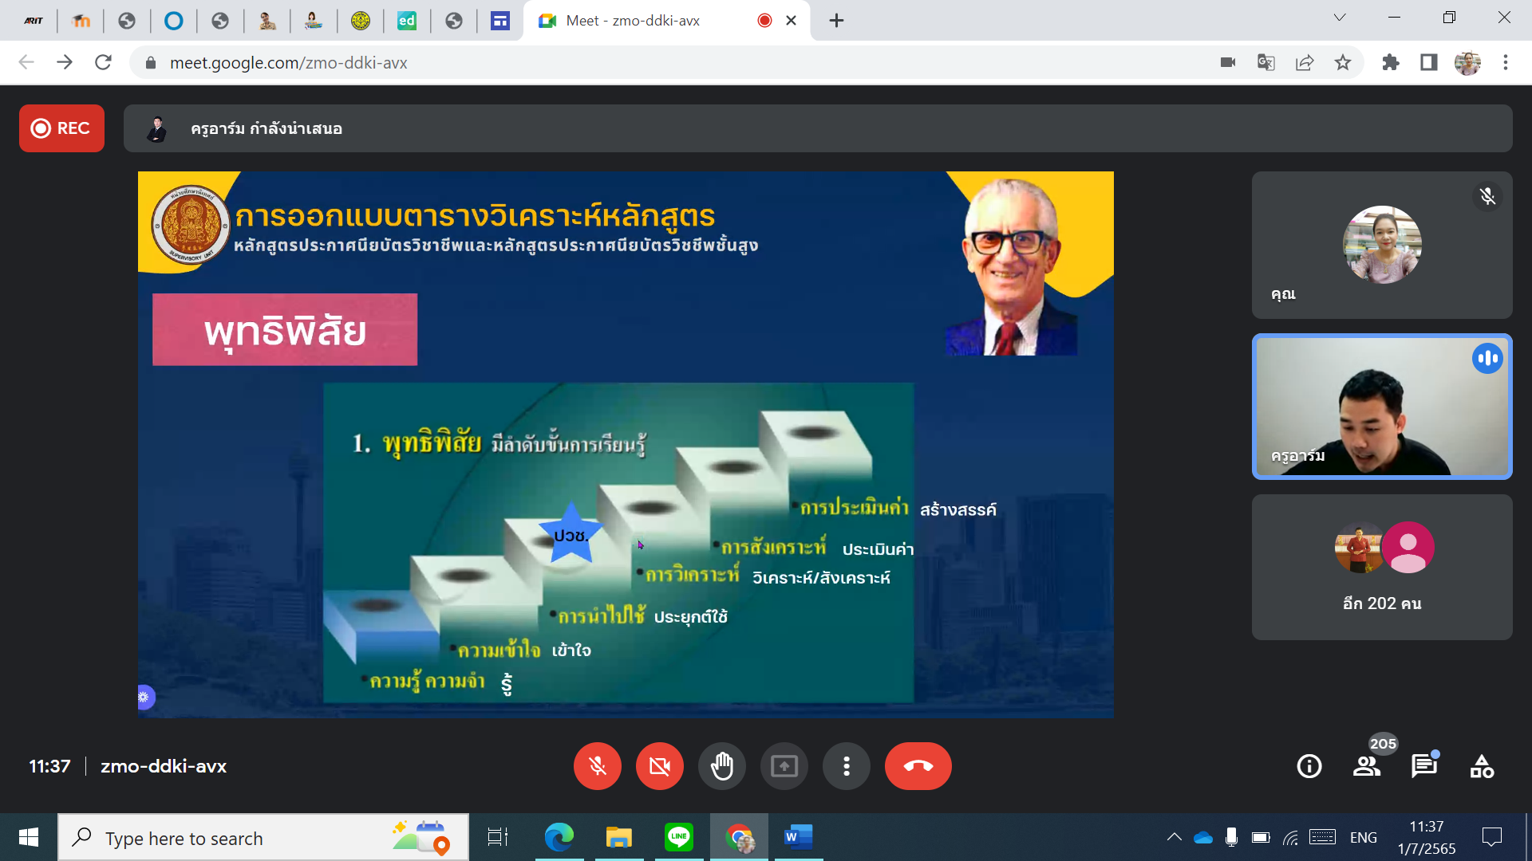Open the Wi-Fi network tray icon

[1290, 837]
